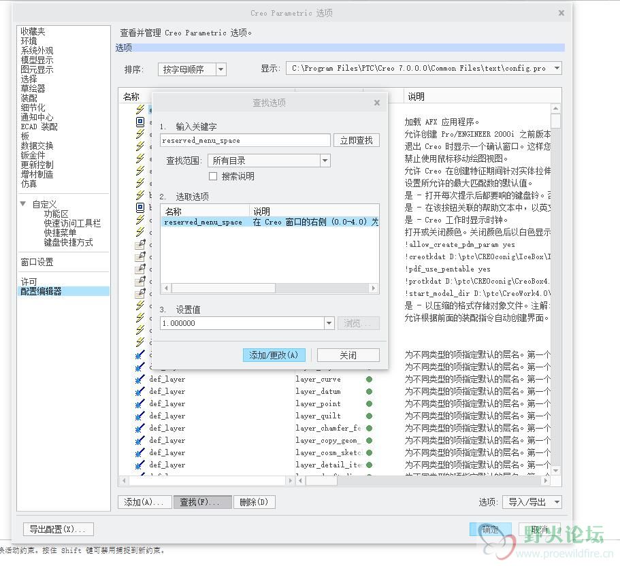The image size is (620, 566).
Task: Open the 草绘器 category
Action: click(33, 88)
